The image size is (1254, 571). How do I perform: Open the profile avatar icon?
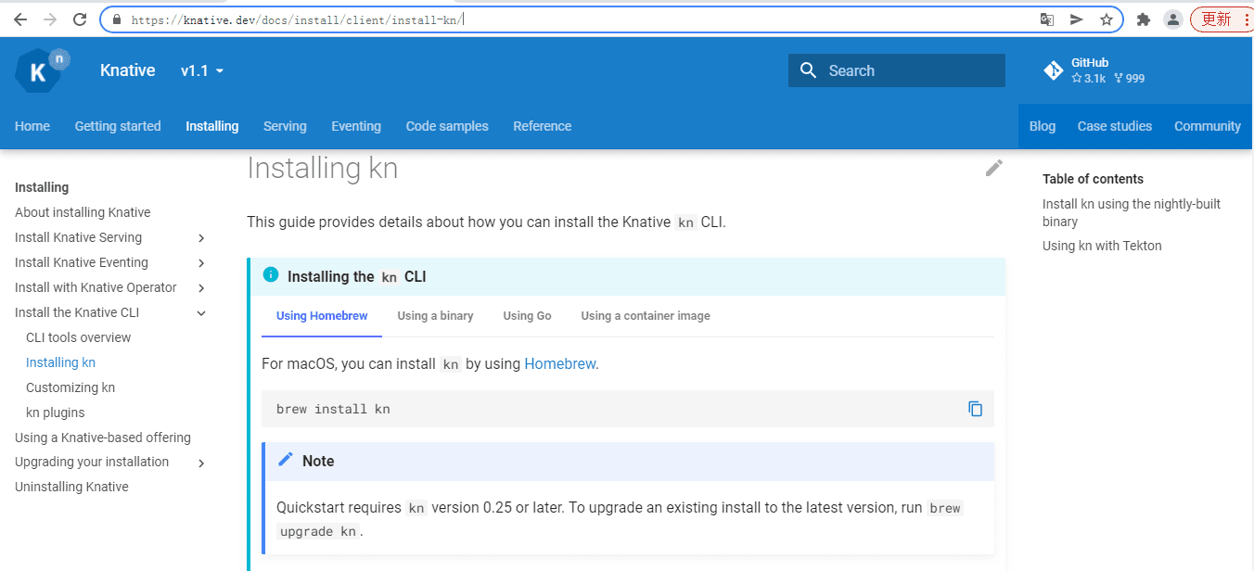coord(1173,19)
